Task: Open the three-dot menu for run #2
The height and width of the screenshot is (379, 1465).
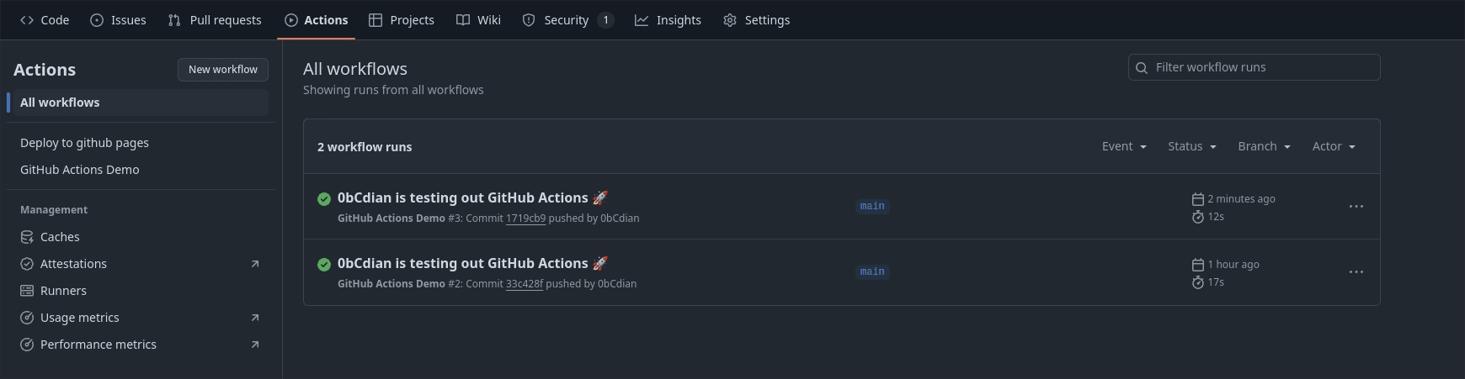Action: 1356,272
